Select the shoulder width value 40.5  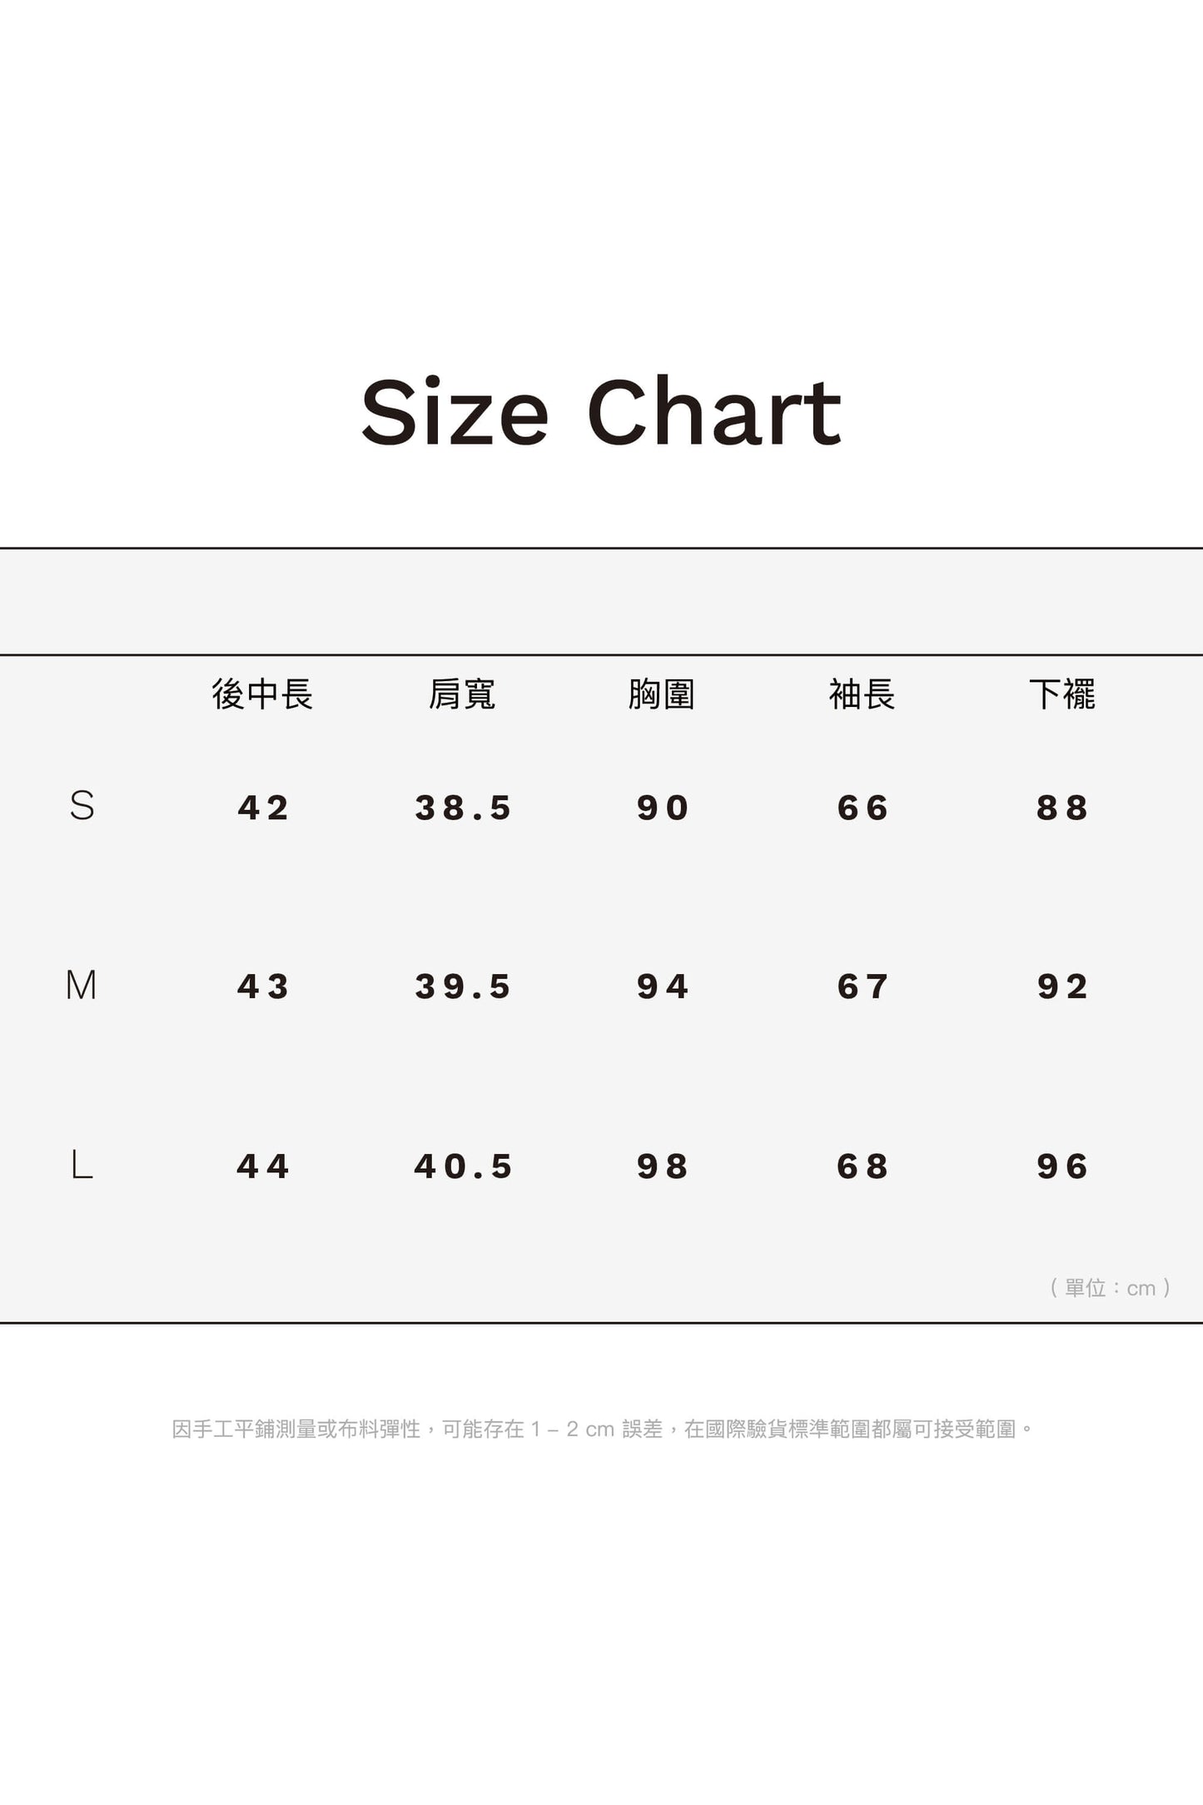(x=463, y=1166)
